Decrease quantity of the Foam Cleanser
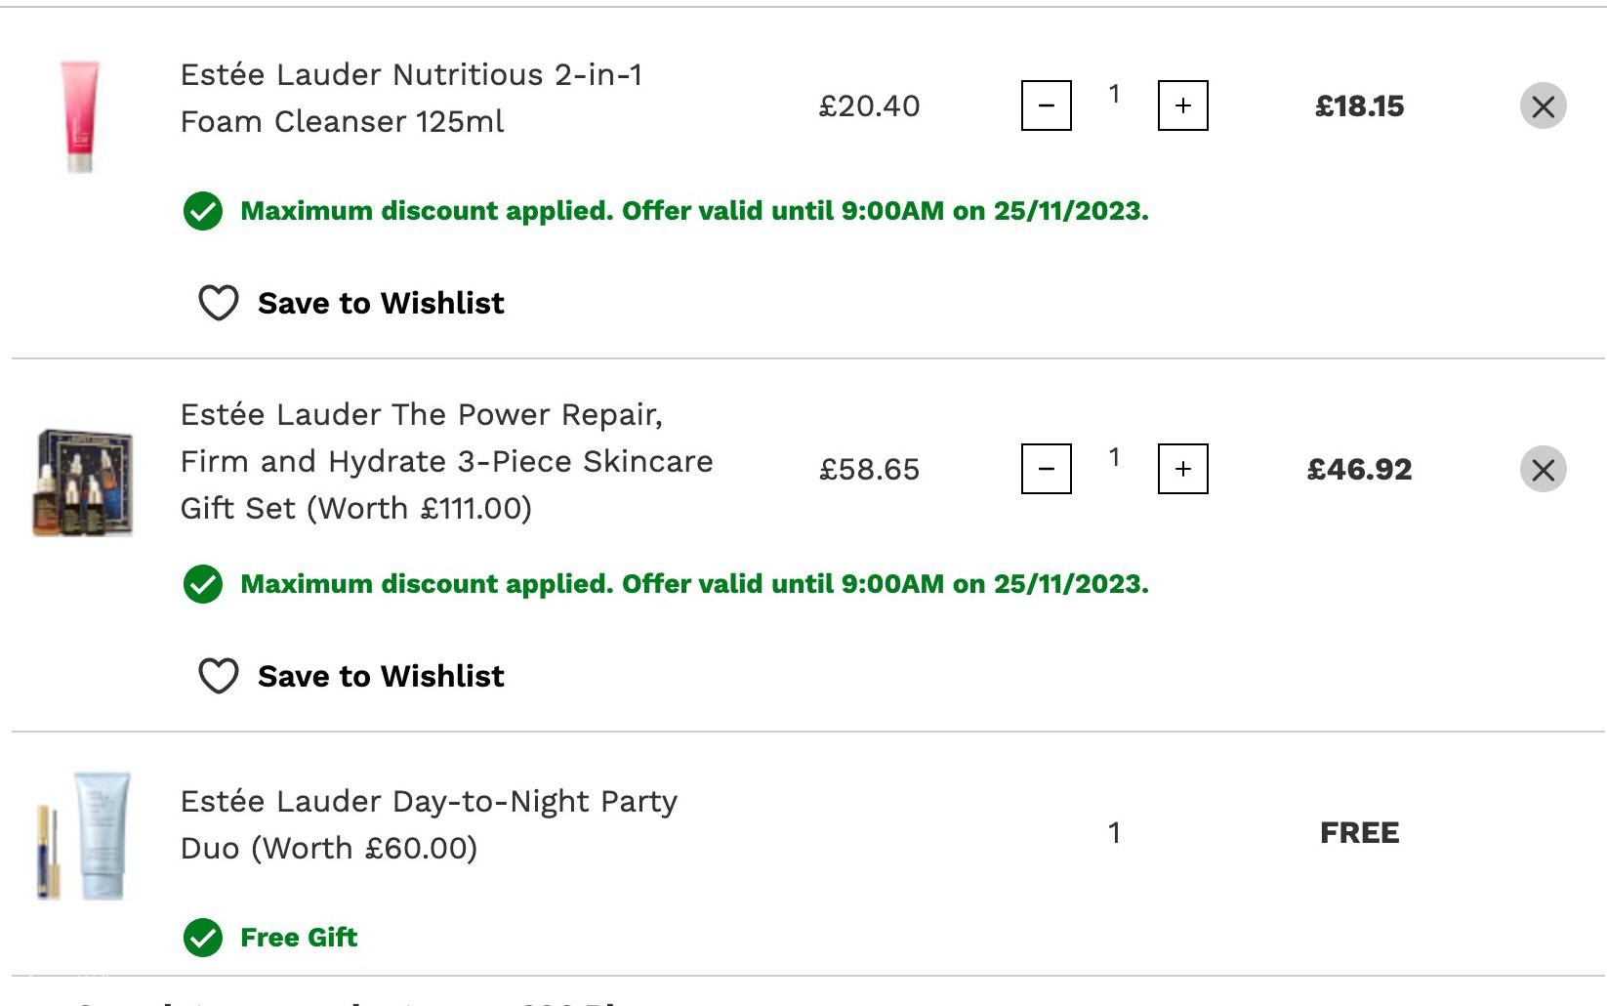This screenshot has width=1607, height=1006. tap(1046, 105)
